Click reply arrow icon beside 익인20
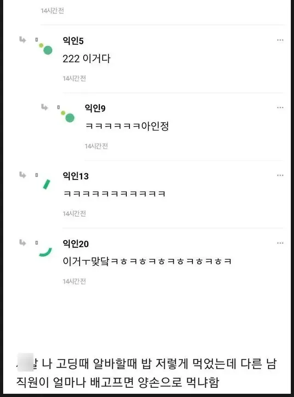This screenshot has width=294, height=397. [x=22, y=242]
